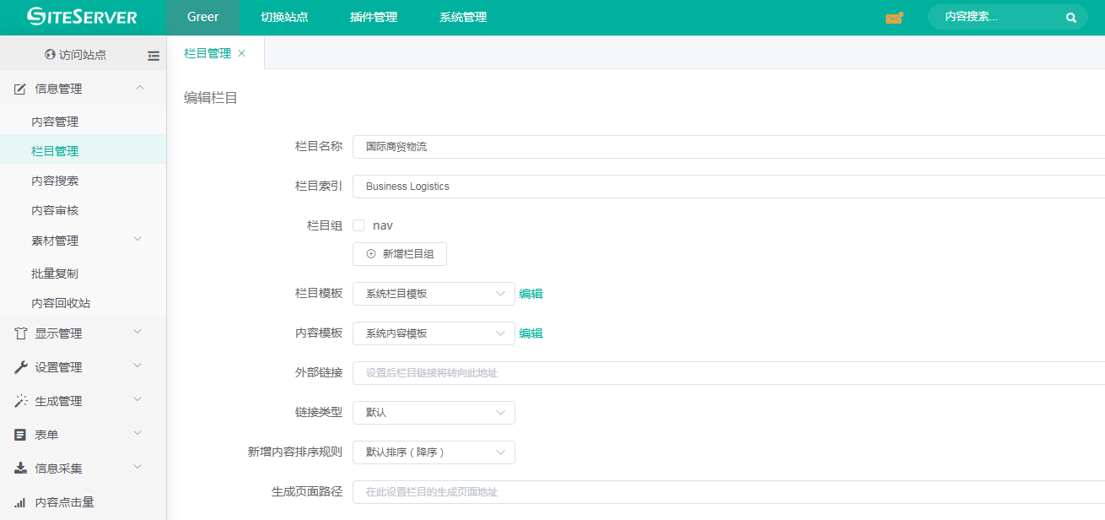Viewport: 1105px width, 520px height.
Task: Open 设置管理 via its wrench icon
Action: point(21,367)
